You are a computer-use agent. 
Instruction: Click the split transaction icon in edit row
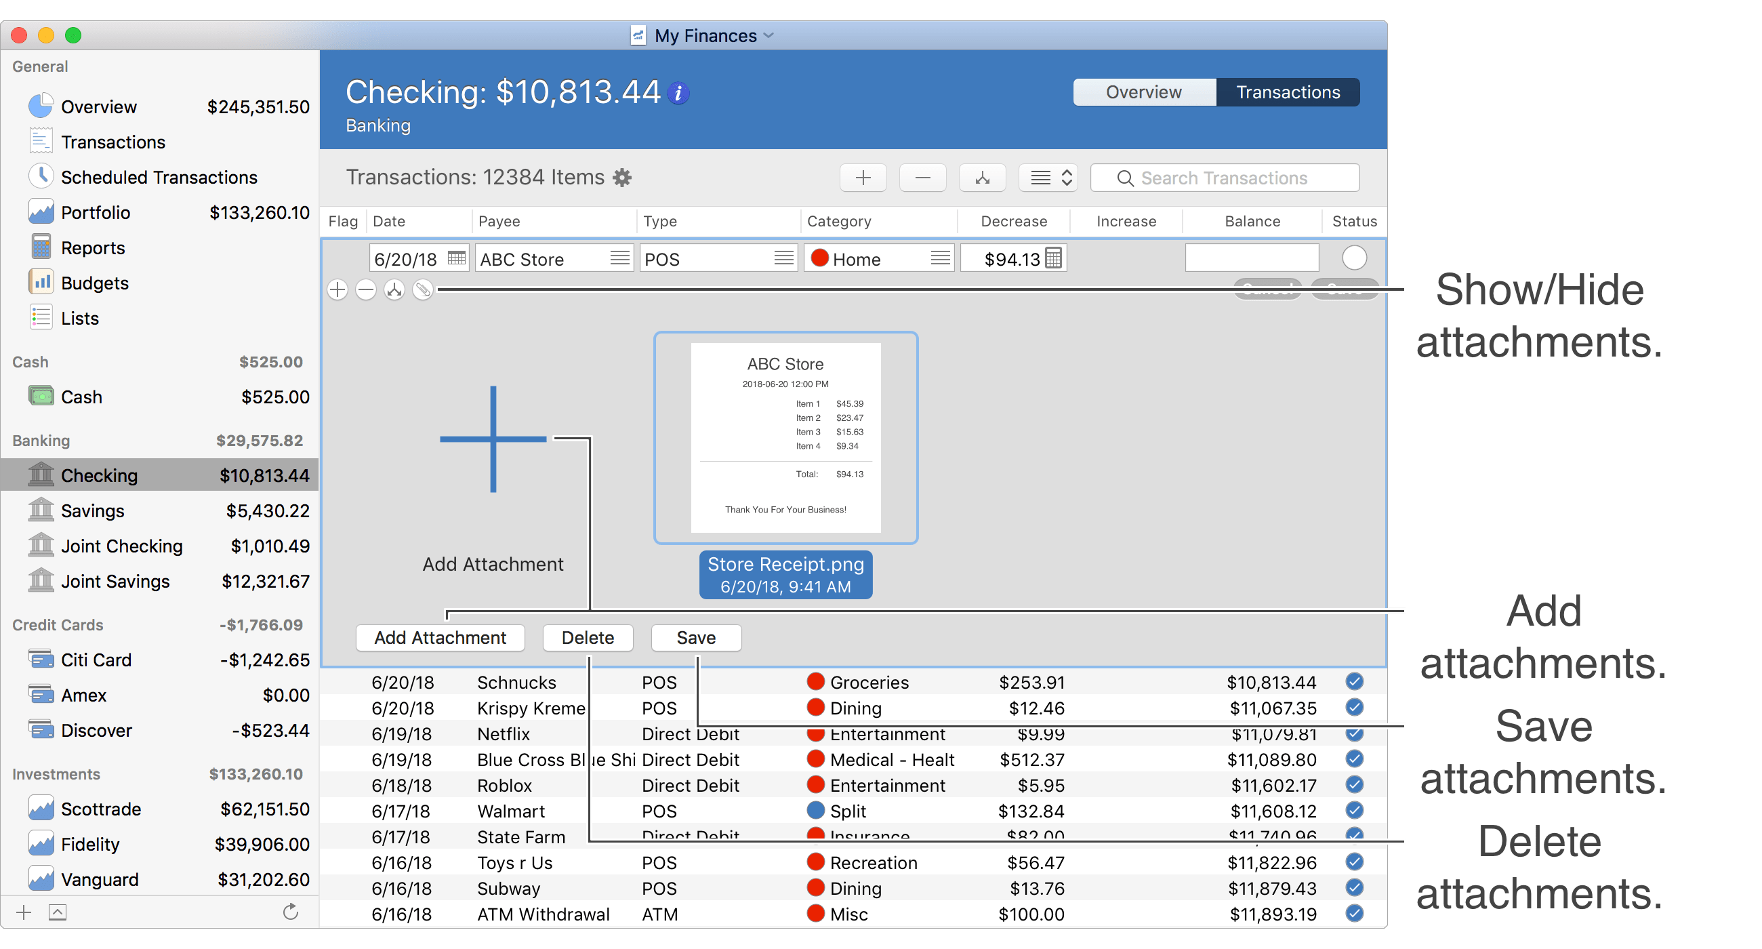[394, 290]
